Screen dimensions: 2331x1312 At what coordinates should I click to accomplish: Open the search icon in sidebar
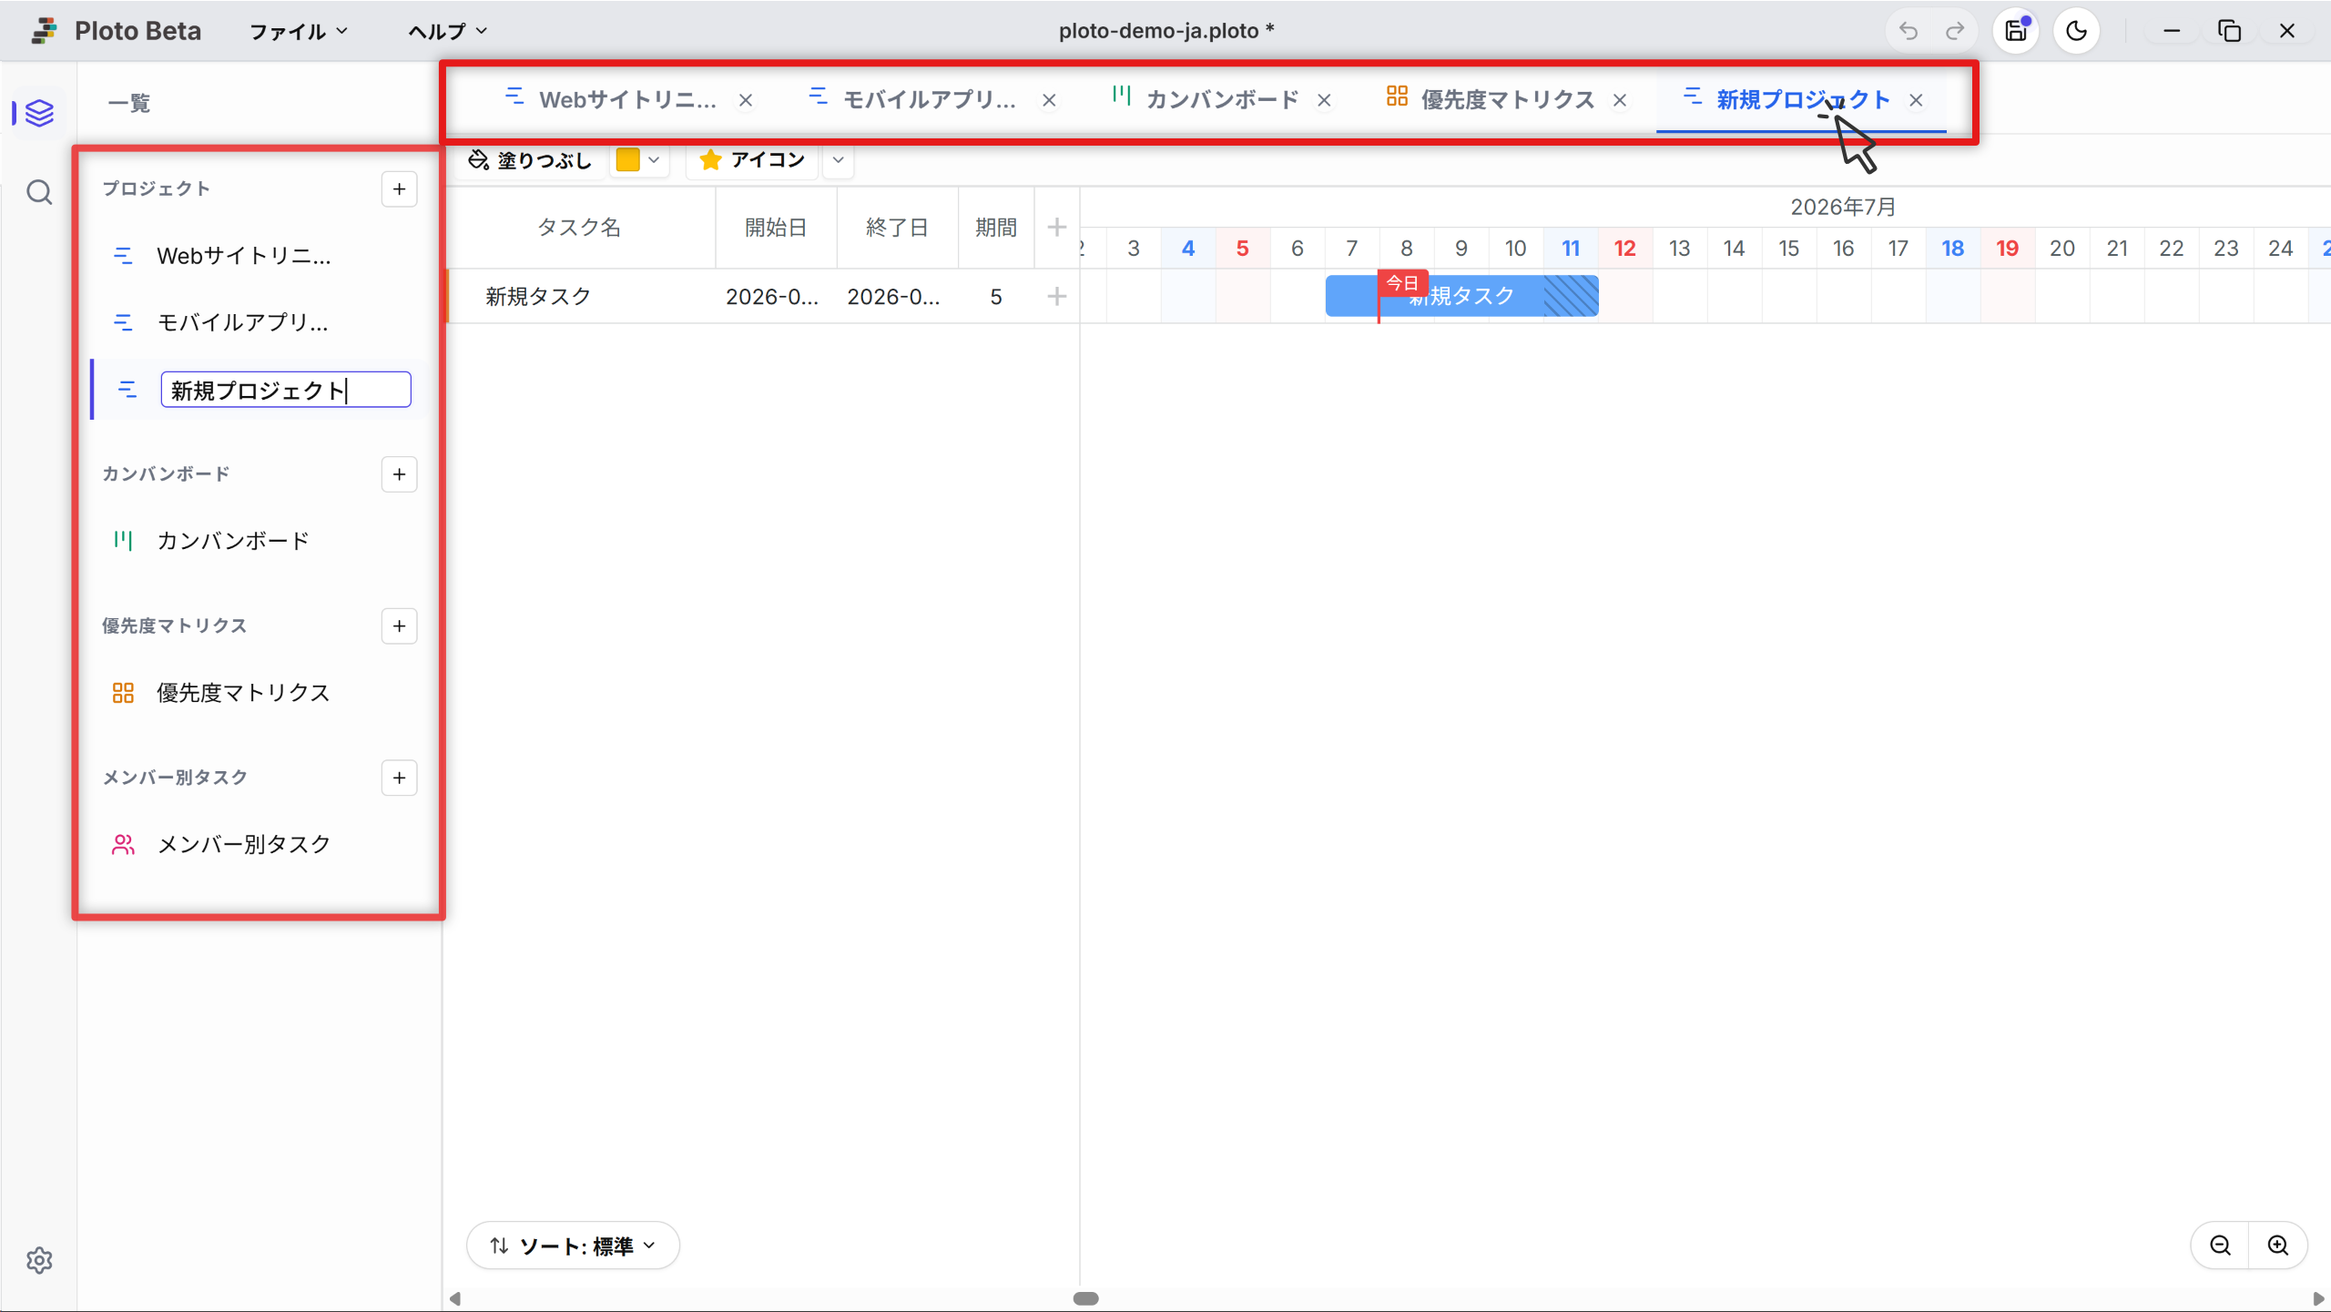click(x=39, y=192)
